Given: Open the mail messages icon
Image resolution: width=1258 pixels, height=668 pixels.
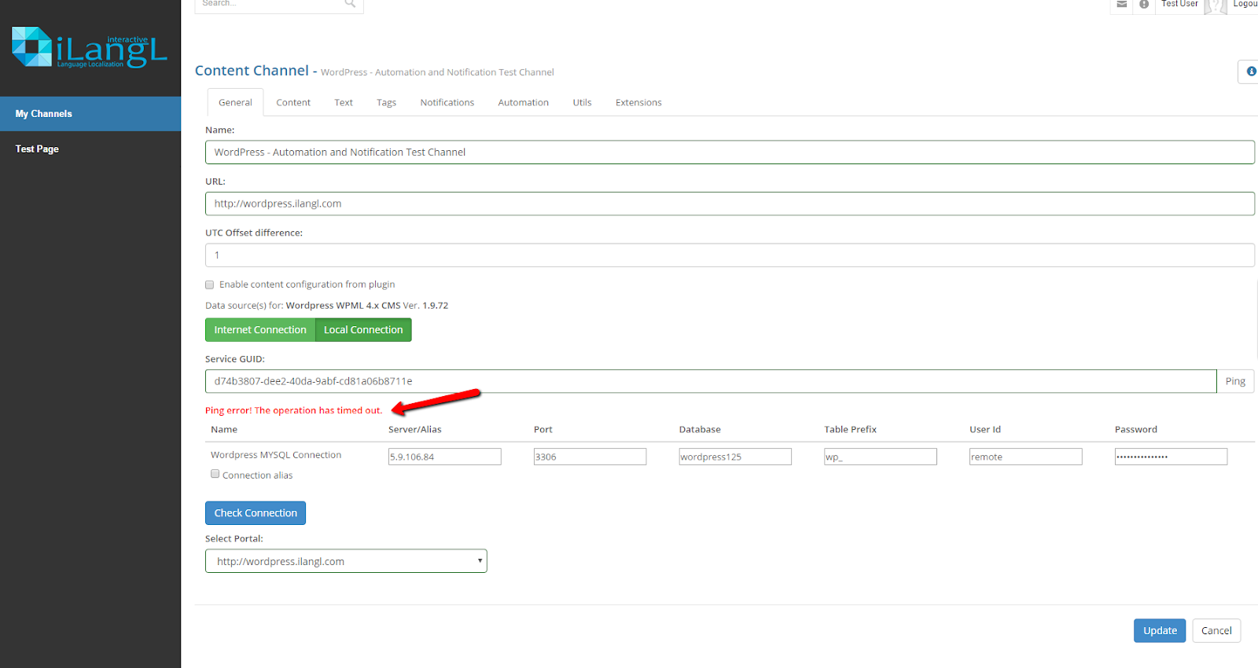Looking at the screenshot, I should coord(1122,5).
